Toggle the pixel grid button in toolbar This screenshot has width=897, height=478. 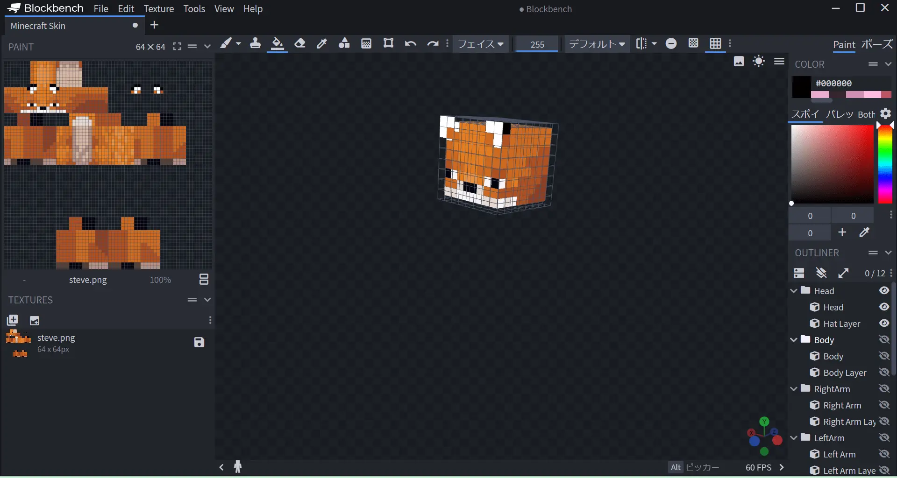(715, 44)
